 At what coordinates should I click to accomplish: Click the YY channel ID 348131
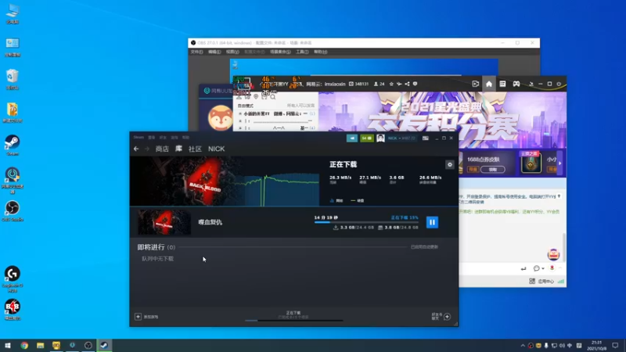pyautogui.click(x=358, y=84)
